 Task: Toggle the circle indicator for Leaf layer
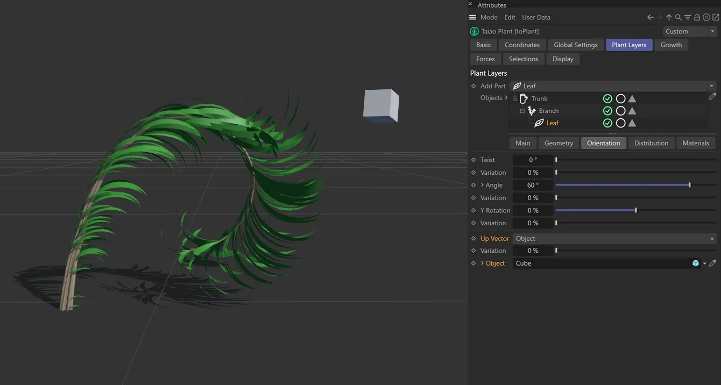620,123
